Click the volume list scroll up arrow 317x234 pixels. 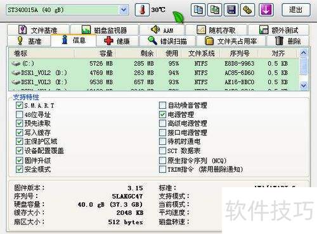coord(304,53)
